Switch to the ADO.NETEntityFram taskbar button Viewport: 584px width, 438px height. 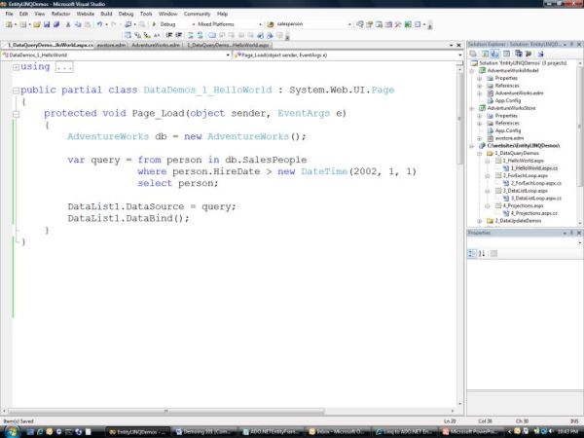coord(273,432)
